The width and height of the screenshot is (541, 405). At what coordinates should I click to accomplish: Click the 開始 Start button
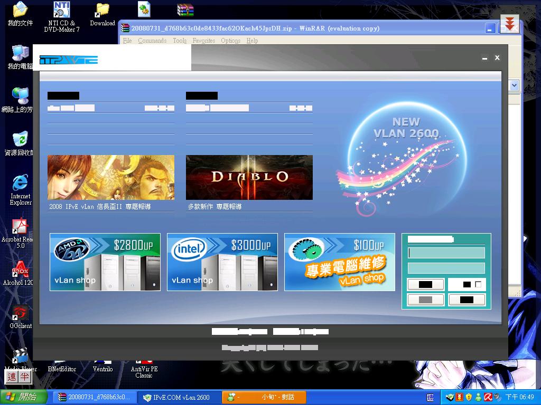click(x=23, y=398)
